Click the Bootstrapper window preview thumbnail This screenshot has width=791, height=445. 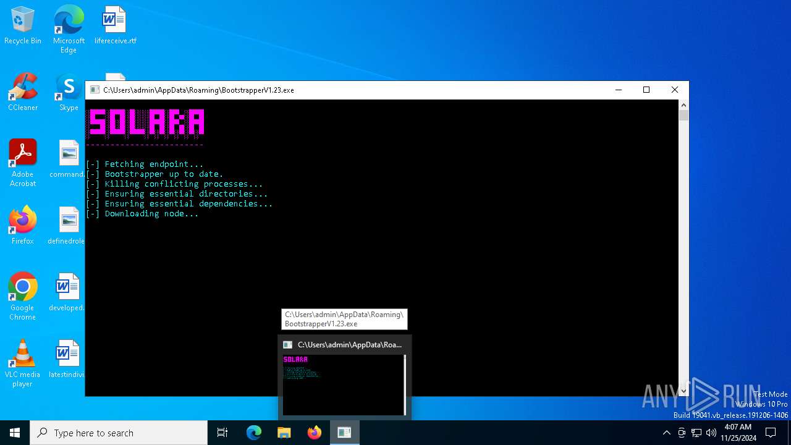pos(344,384)
